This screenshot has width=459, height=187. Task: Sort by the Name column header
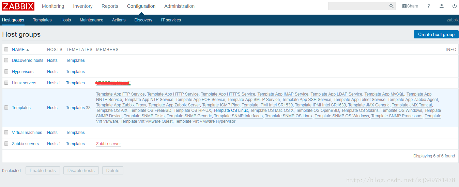[x=20, y=50]
